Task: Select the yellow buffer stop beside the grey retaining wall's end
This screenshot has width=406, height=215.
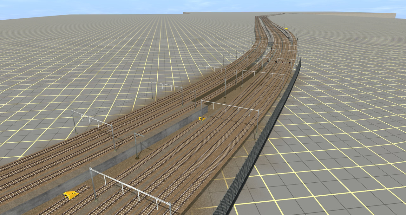Action: [x=202, y=119]
